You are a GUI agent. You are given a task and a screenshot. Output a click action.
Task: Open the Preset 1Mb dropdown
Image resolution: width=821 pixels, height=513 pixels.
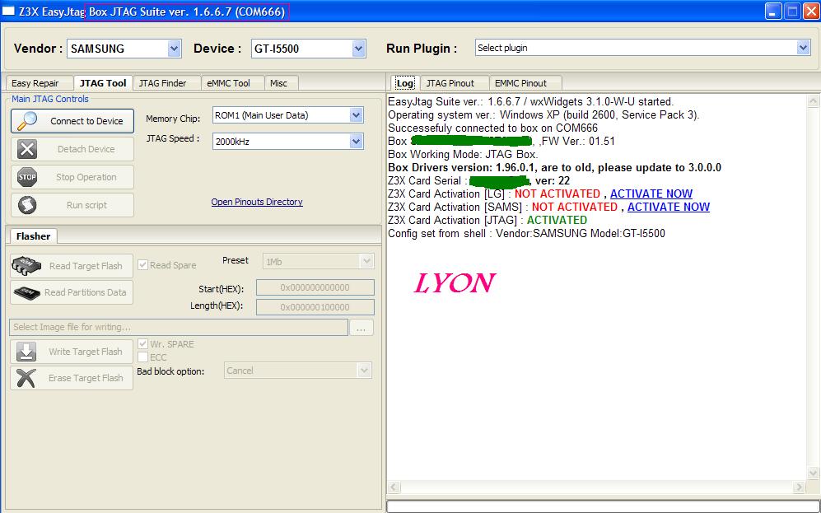click(366, 261)
